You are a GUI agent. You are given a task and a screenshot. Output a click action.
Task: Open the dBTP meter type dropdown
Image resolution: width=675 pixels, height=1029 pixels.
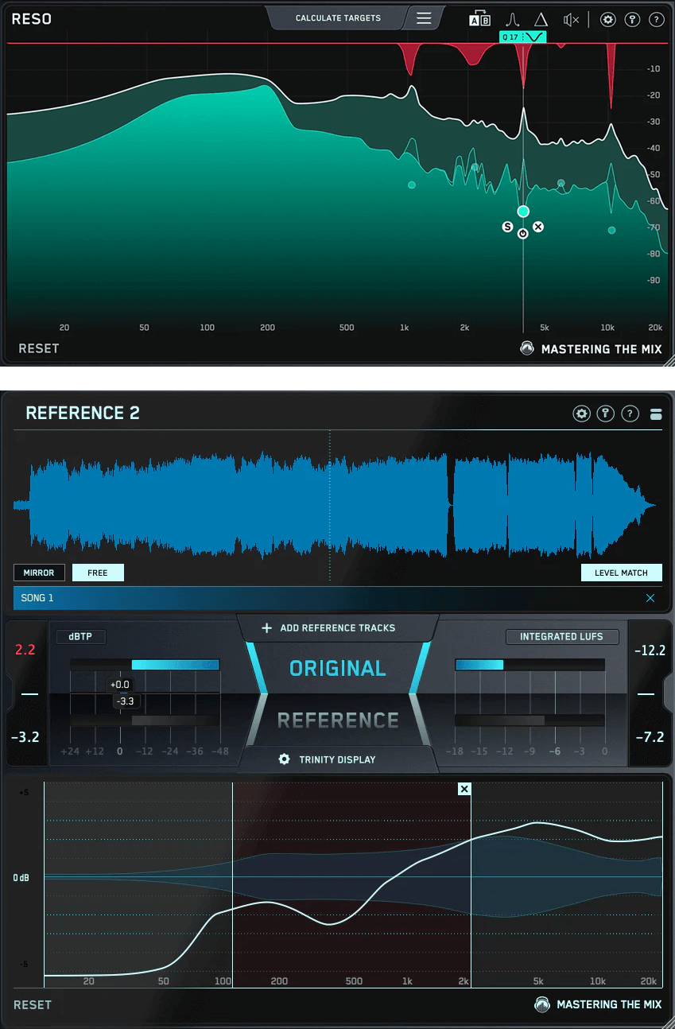pos(81,637)
